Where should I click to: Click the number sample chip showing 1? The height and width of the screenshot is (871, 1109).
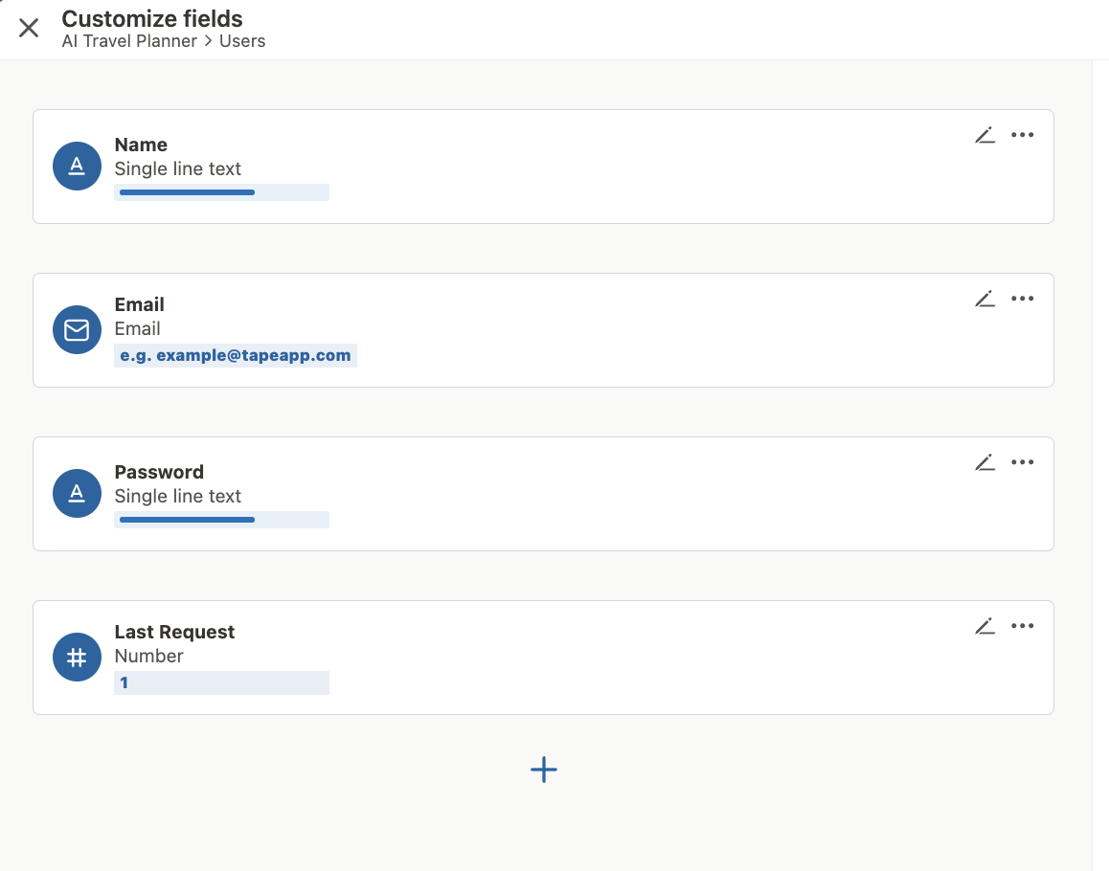click(222, 682)
